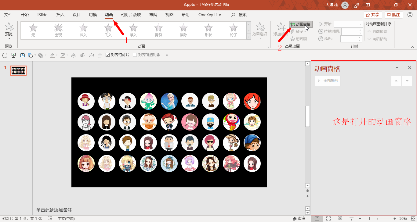This screenshot has height=222, width=417.
Task: Click the zoom slider handle
Action: coord(369,218)
